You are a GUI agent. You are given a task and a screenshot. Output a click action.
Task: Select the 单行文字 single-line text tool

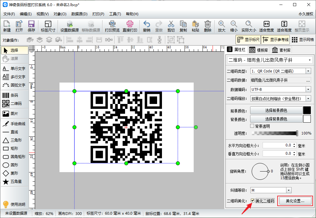click(14, 68)
